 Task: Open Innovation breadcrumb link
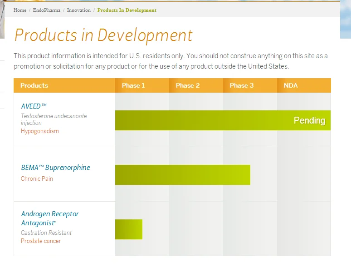pos(79,10)
